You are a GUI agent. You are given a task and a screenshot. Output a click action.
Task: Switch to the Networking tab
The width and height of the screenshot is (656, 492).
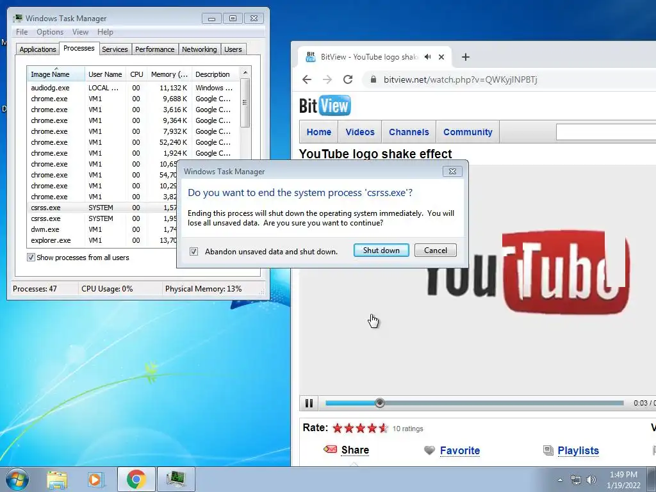[x=199, y=49]
